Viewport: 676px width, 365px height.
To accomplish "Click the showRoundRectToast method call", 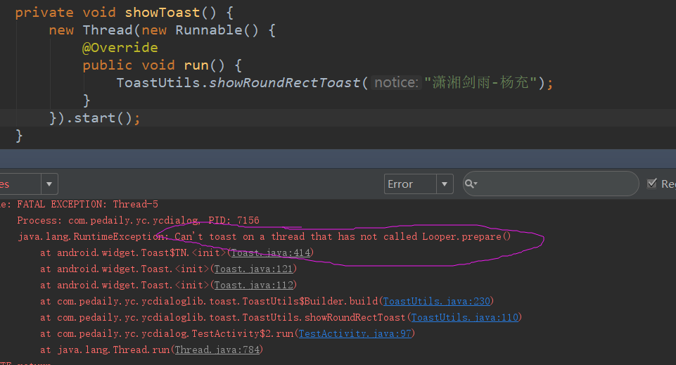I will (x=285, y=82).
